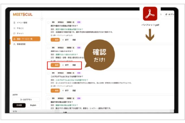Click 保留 button on 見積り card

pyautogui.click(x=74, y=65)
